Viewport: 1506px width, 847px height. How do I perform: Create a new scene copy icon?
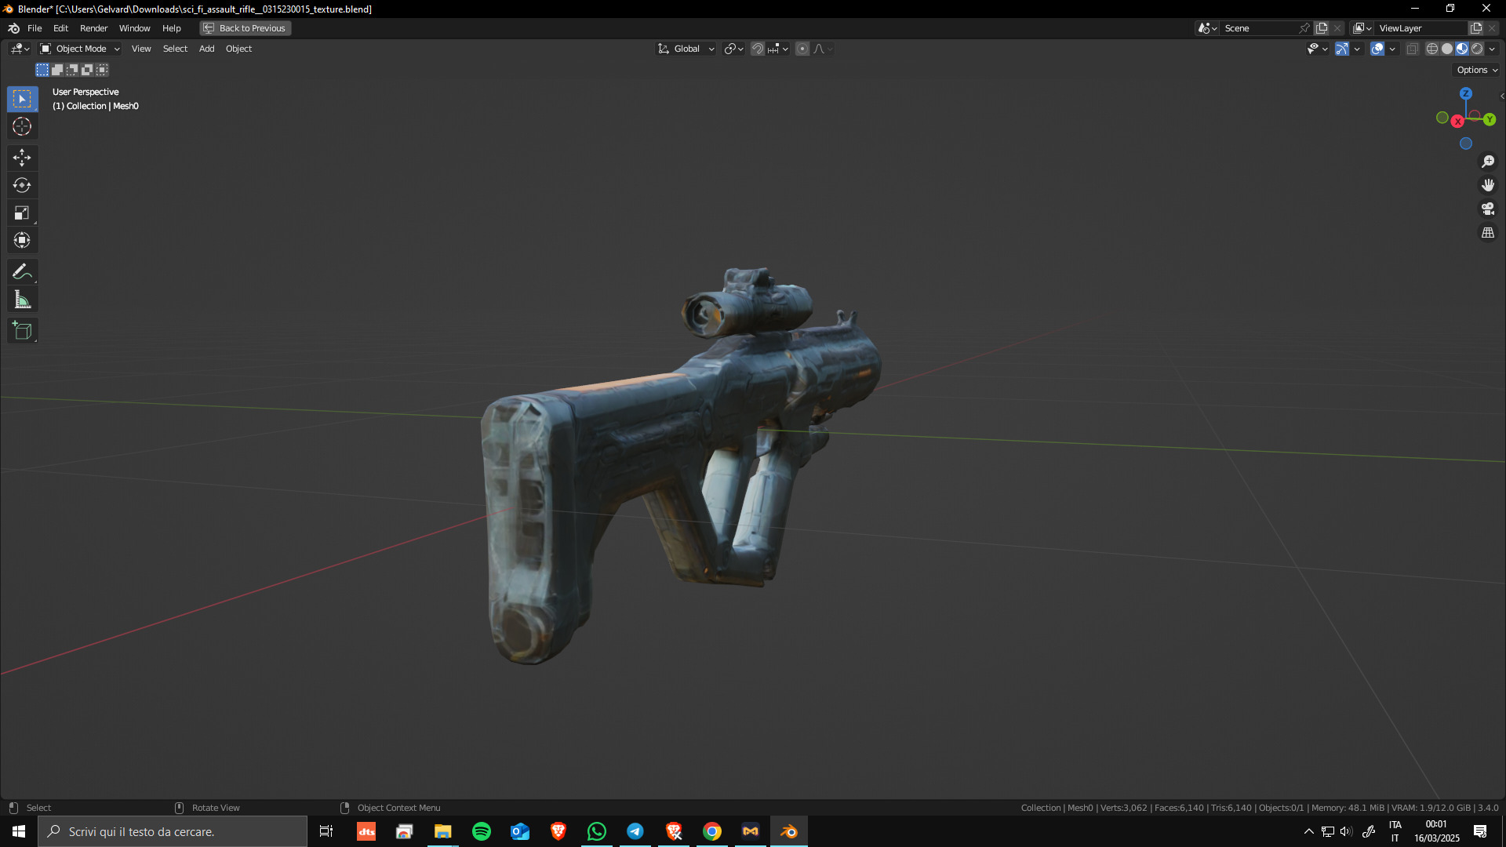coord(1322,28)
